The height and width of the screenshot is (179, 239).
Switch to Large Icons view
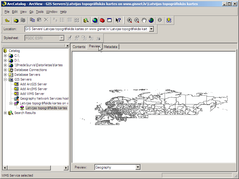click(x=55, y=20)
